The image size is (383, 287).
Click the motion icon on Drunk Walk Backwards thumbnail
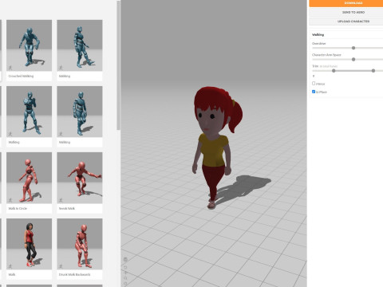coord(61,266)
